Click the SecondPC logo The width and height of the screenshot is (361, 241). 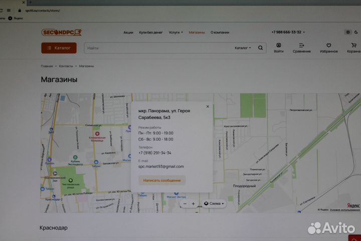click(61, 32)
